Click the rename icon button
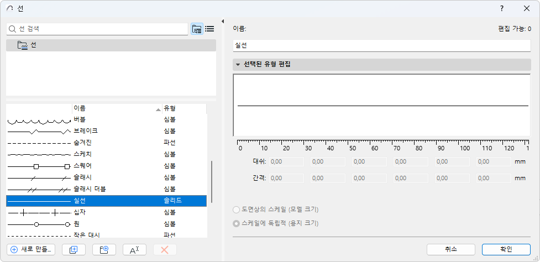540x262 pixels. tap(134, 250)
